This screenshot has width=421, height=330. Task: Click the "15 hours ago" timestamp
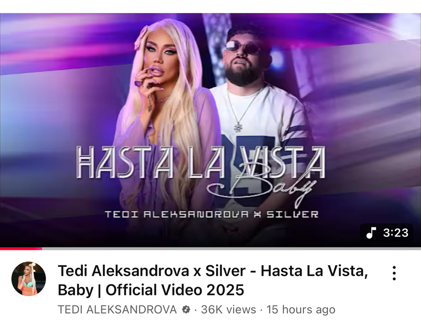tap(301, 309)
